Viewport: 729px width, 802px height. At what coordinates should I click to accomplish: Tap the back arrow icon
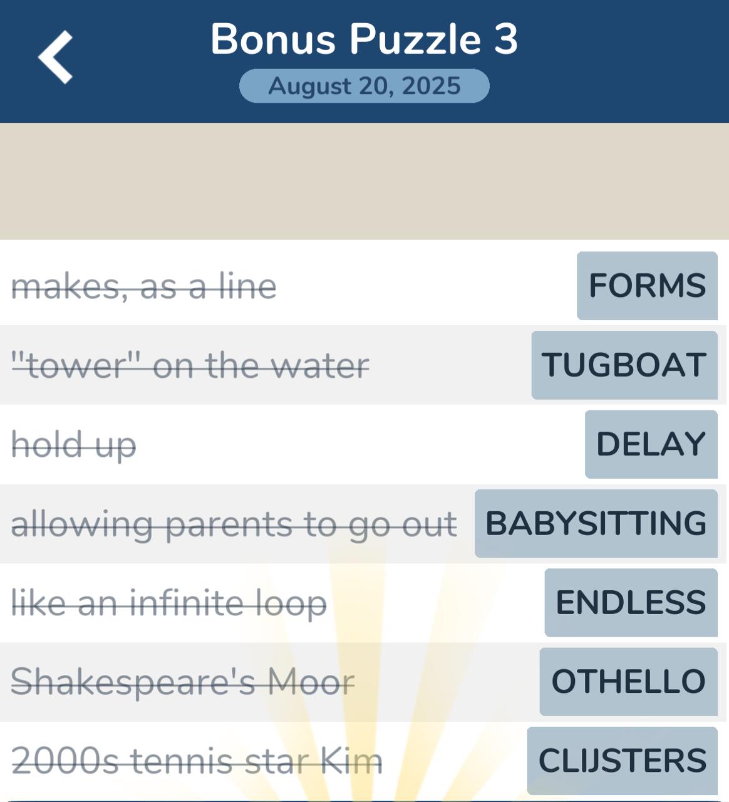55,57
